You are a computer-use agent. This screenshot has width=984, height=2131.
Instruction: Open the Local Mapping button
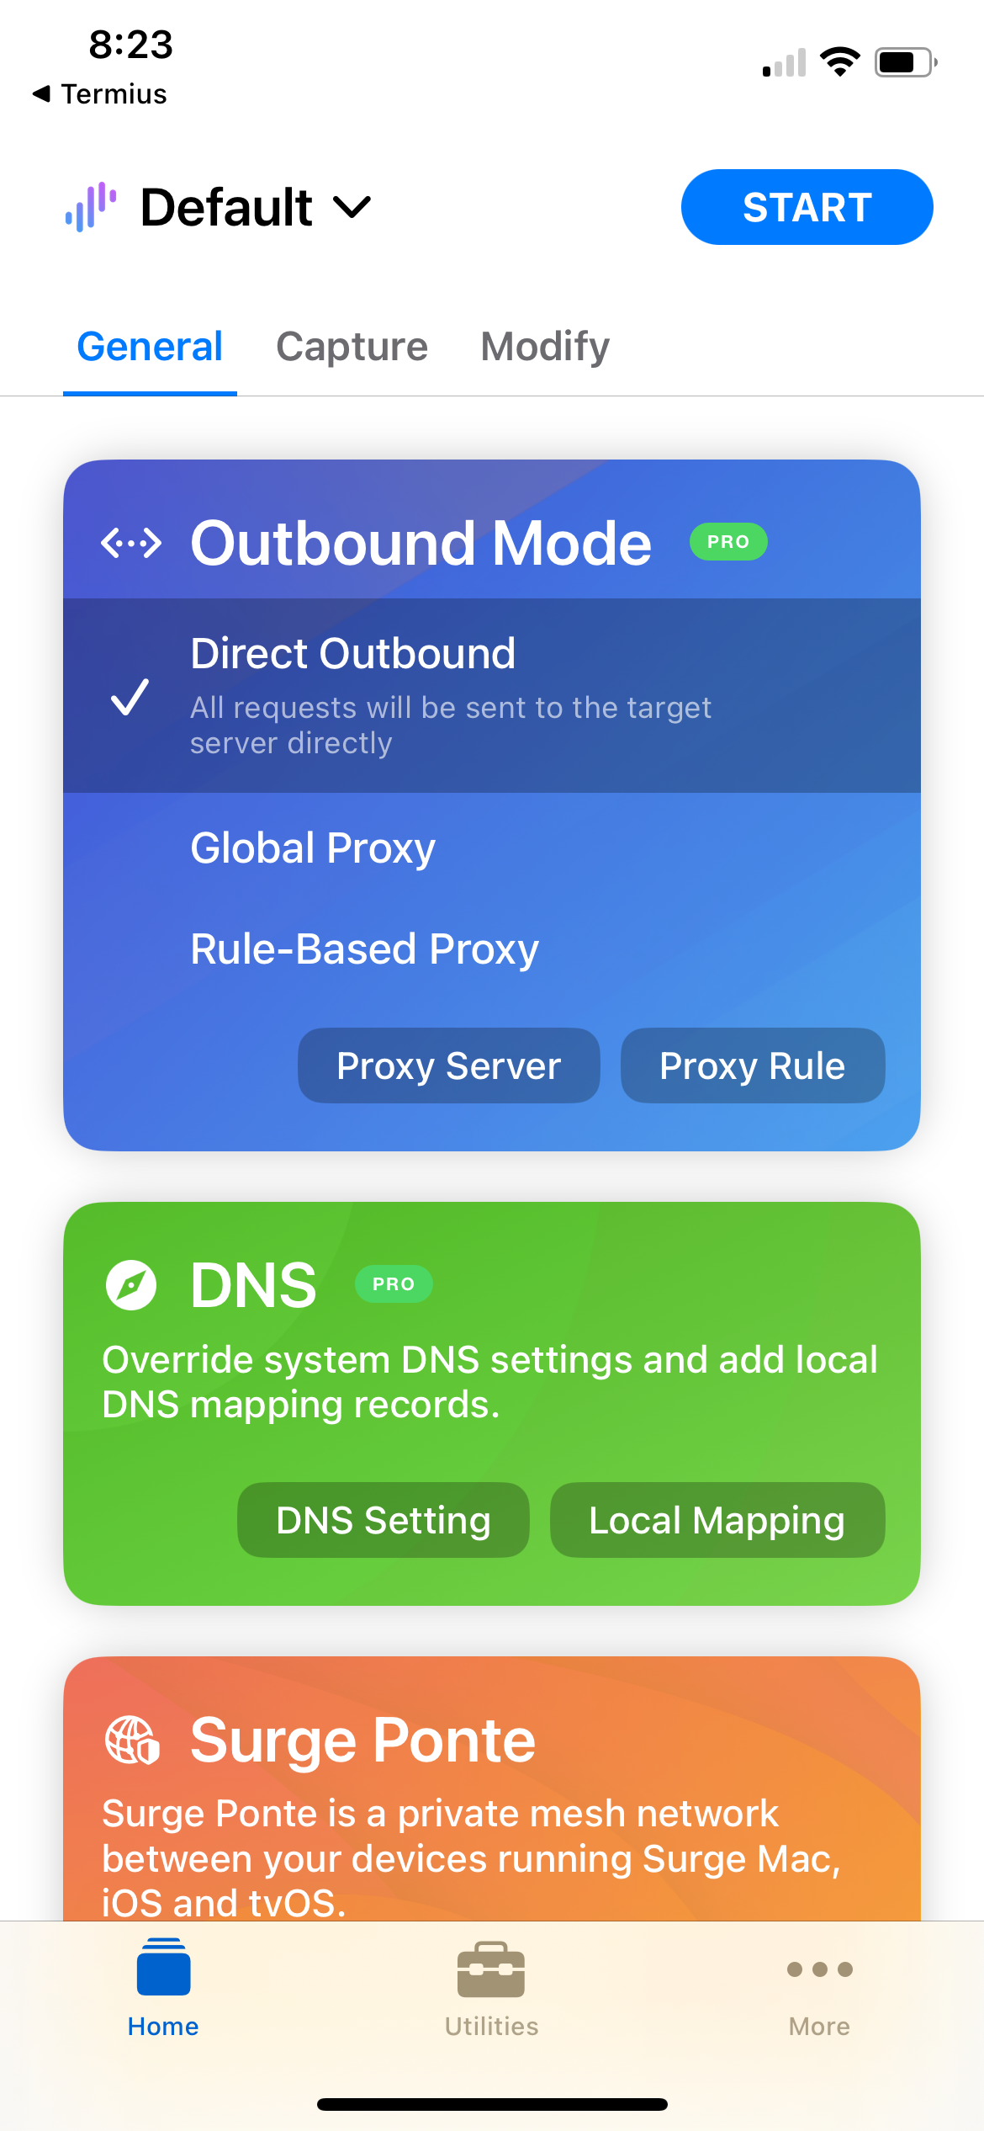[717, 1520]
